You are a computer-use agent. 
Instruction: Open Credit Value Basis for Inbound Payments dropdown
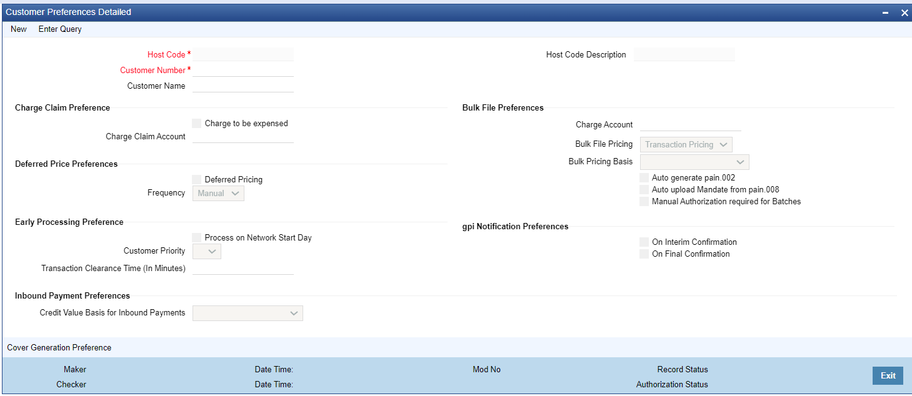248,313
